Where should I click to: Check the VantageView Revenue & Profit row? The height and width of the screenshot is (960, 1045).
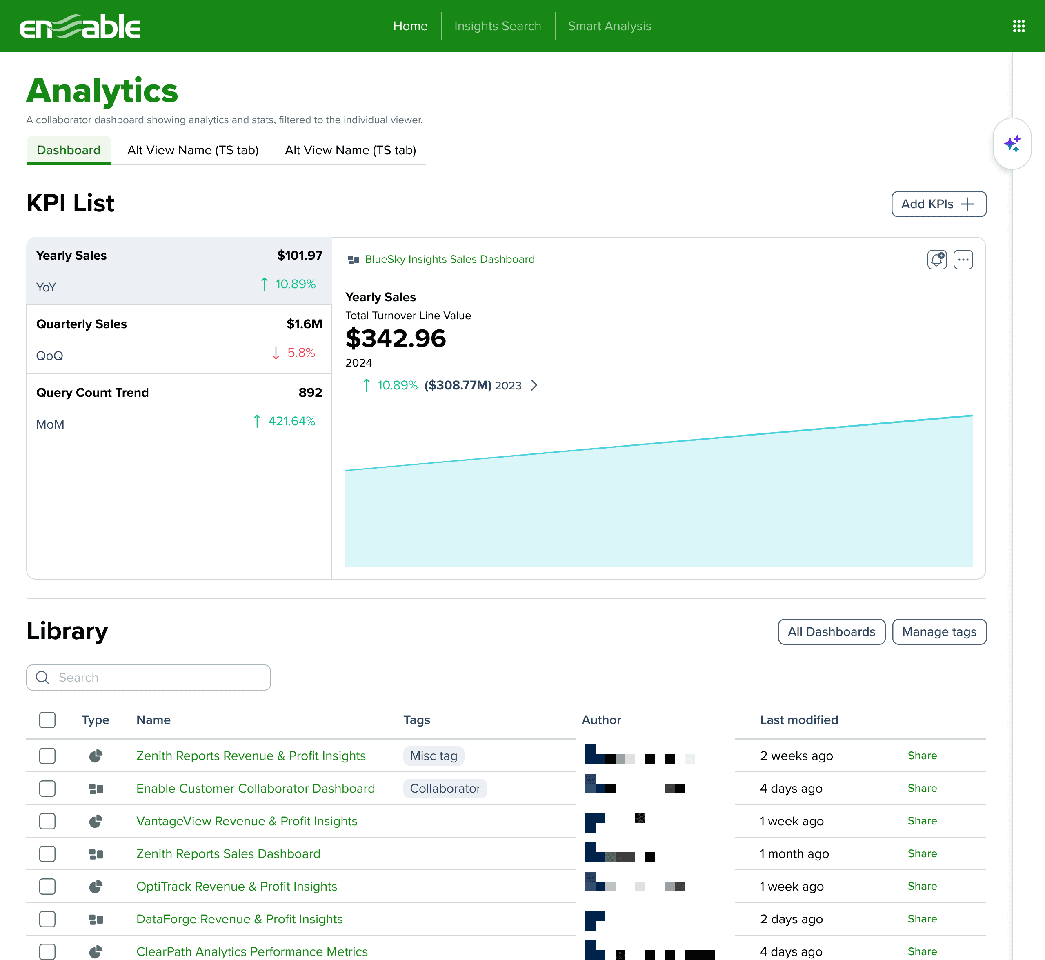[x=47, y=821]
